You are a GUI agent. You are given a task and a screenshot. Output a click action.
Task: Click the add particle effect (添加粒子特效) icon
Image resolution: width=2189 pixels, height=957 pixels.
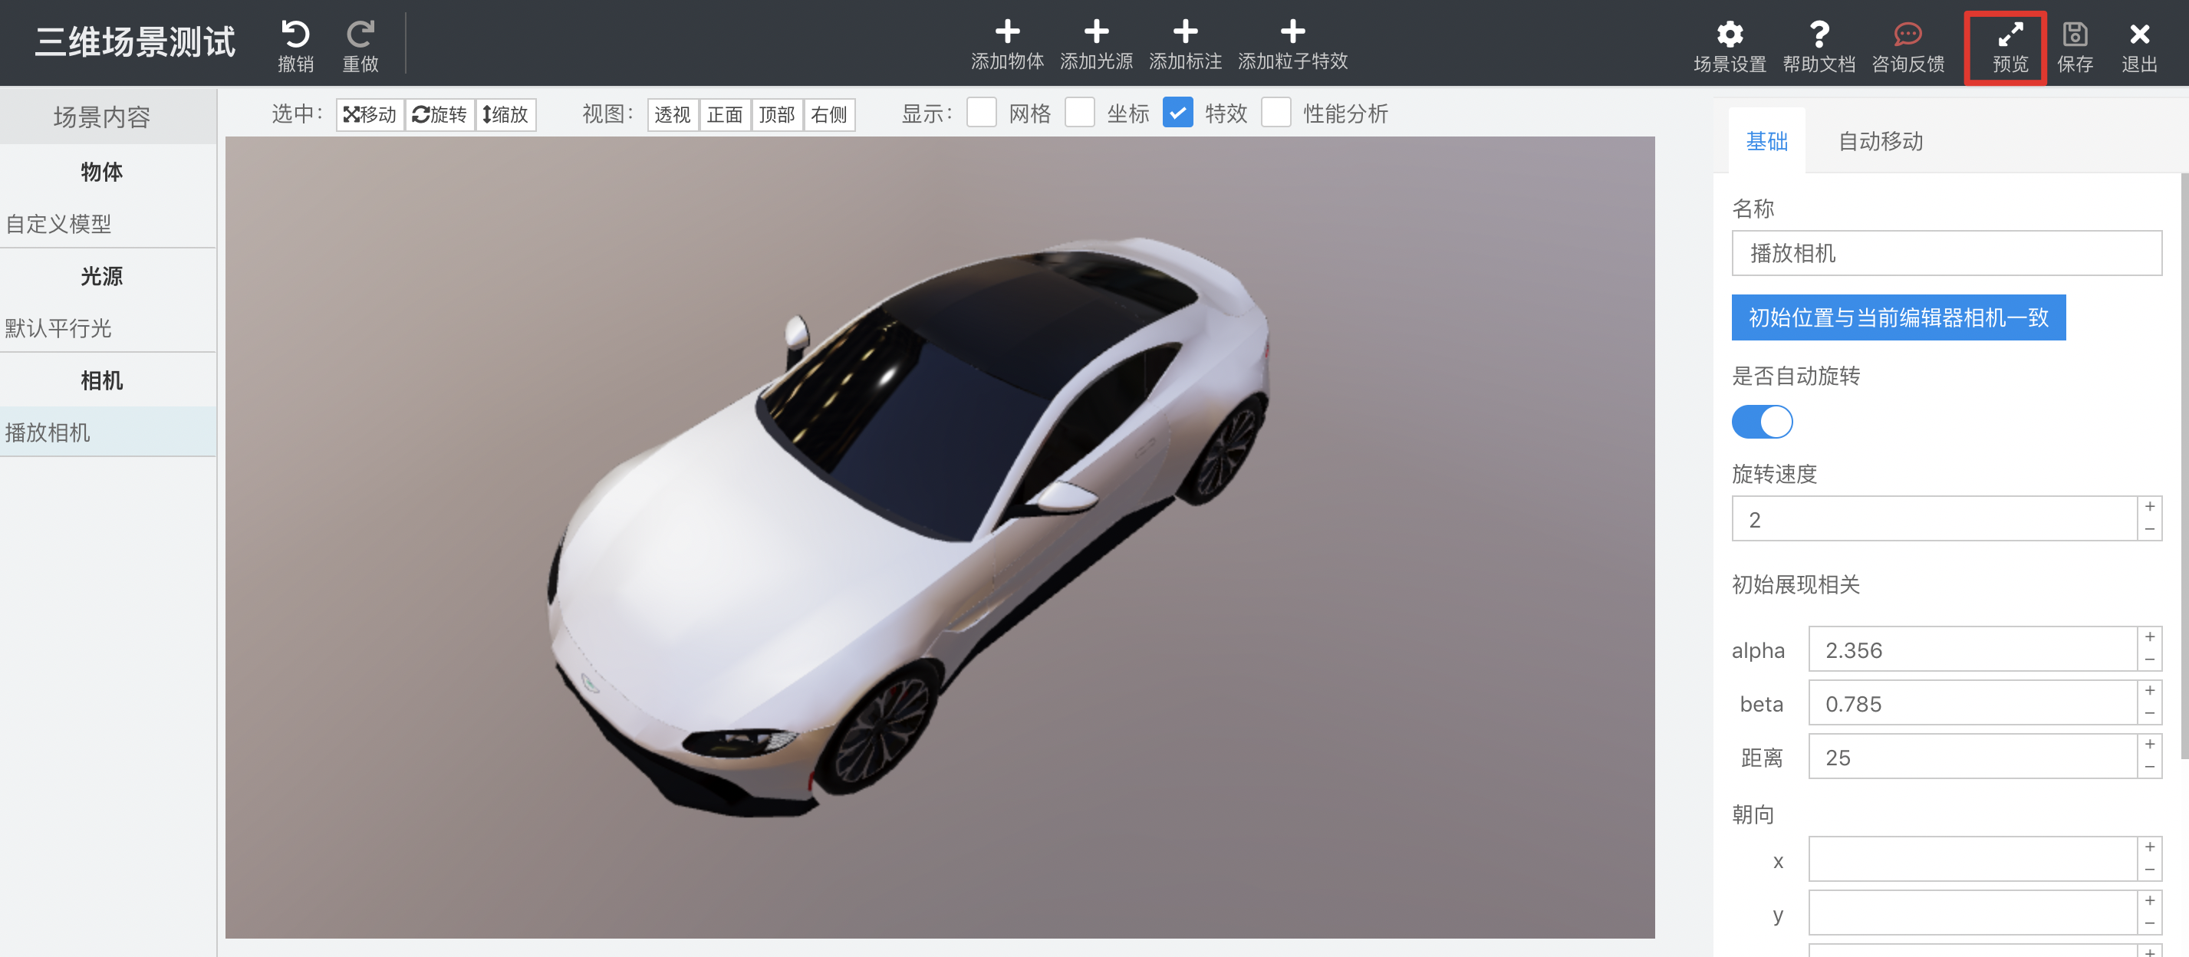click(1292, 32)
